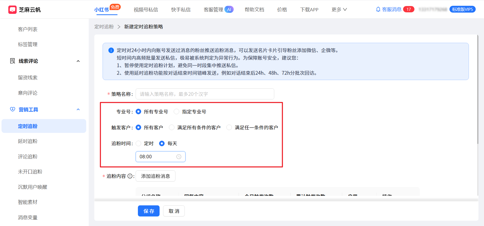Screen dimensions: 484x226
Task: Expand the 更多 top menu dropdown
Action: [x=339, y=10]
